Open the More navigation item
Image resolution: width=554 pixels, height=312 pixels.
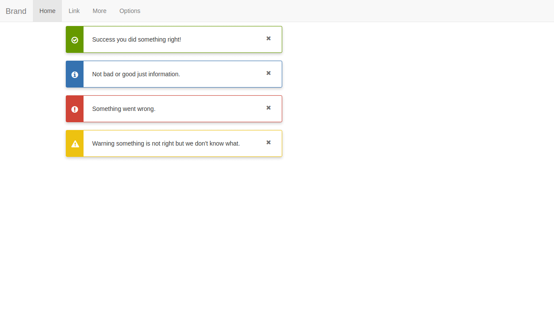click(x=100, y=11)
